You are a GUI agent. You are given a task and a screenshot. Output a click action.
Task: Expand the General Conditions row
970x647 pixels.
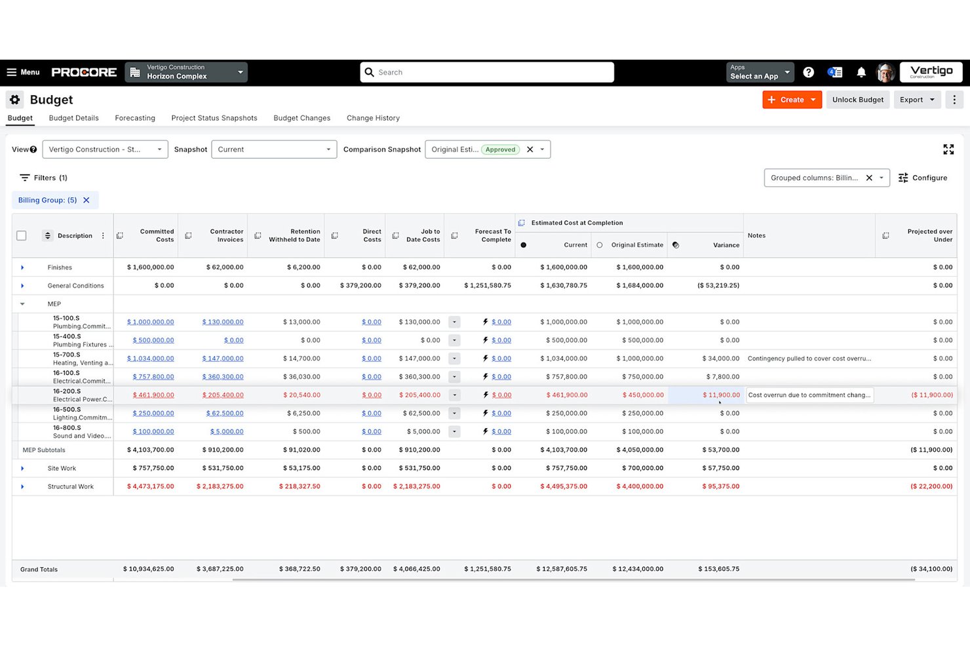[x=22, y=286]
